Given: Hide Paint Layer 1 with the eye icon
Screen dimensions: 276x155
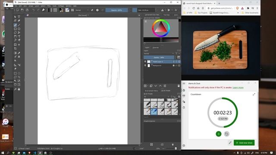Looking at the screenshot, I should click(x=145, y=62).
